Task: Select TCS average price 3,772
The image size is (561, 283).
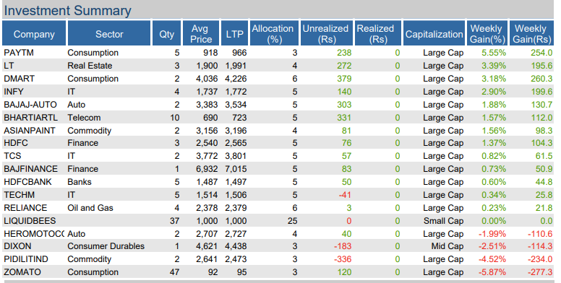Action: click(207, 156)
